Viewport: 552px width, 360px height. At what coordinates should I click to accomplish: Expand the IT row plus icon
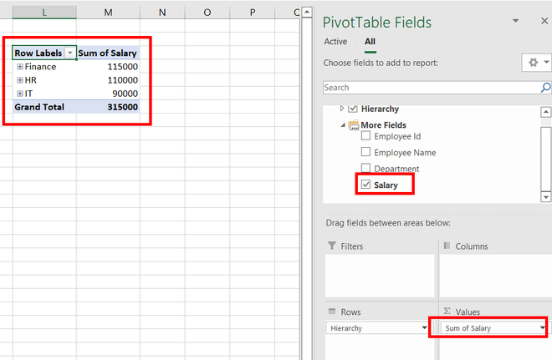coord(20,94)
